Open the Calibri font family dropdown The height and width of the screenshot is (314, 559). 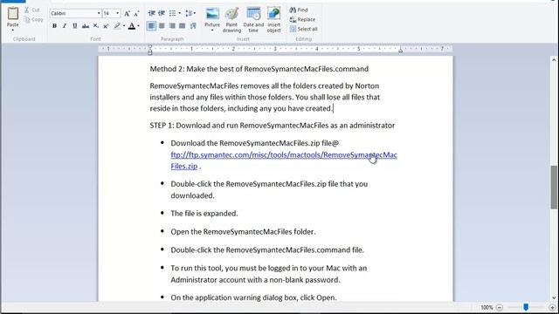(99, 14)
